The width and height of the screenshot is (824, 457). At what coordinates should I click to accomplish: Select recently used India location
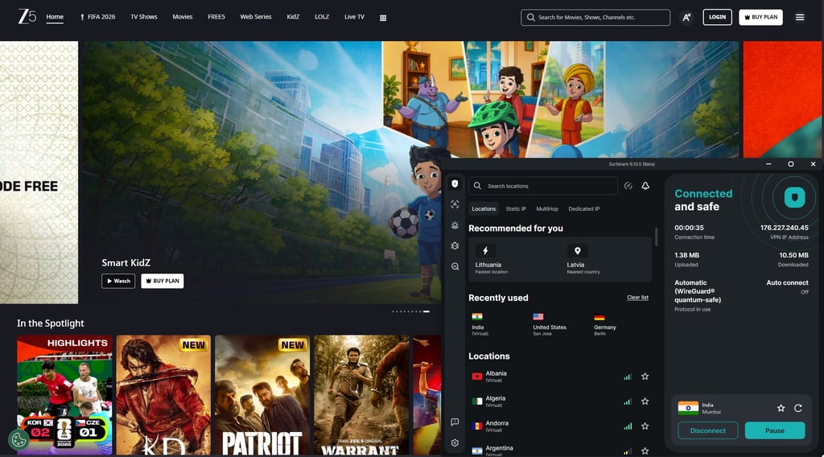(480, 324)
